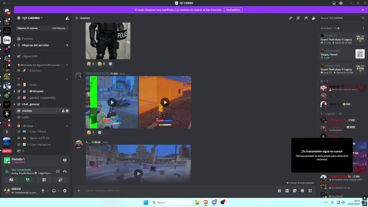Play the orange-wall video on the right
This screenshot has width=368, height=207.
[165, 102]
